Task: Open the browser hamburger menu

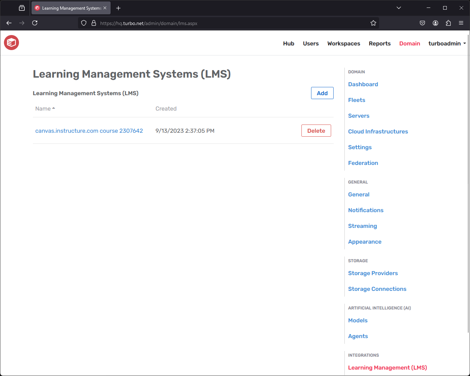Action: 461,23
